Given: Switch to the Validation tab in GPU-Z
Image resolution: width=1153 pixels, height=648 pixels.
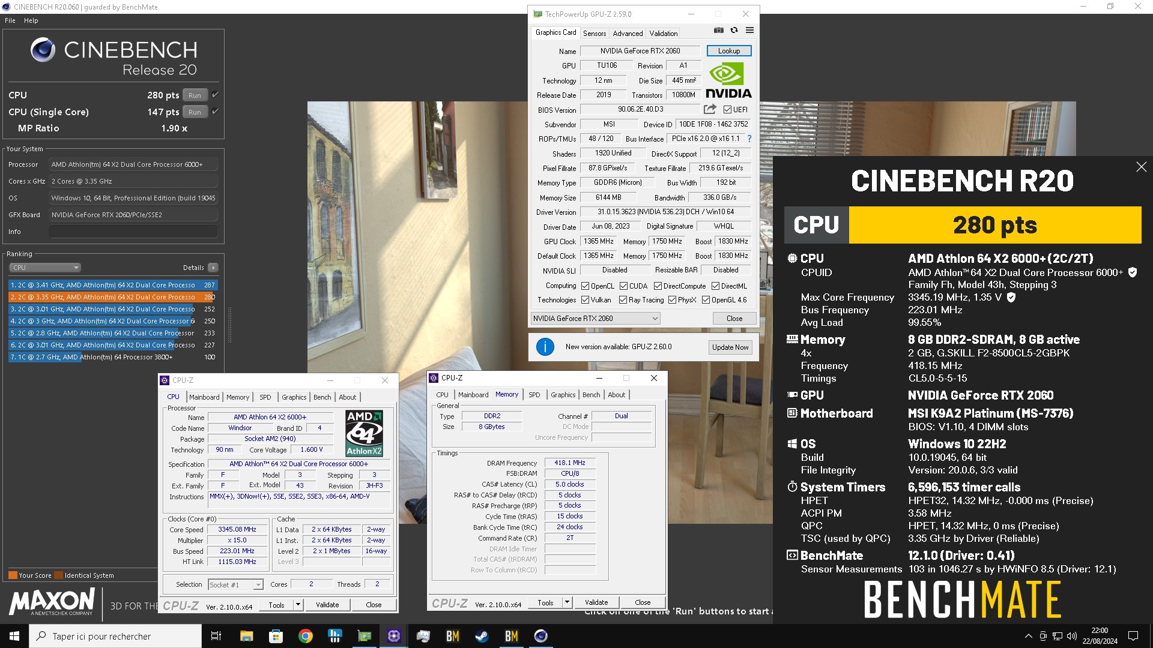Looking at the screenshot, I should tap(664, 34).
